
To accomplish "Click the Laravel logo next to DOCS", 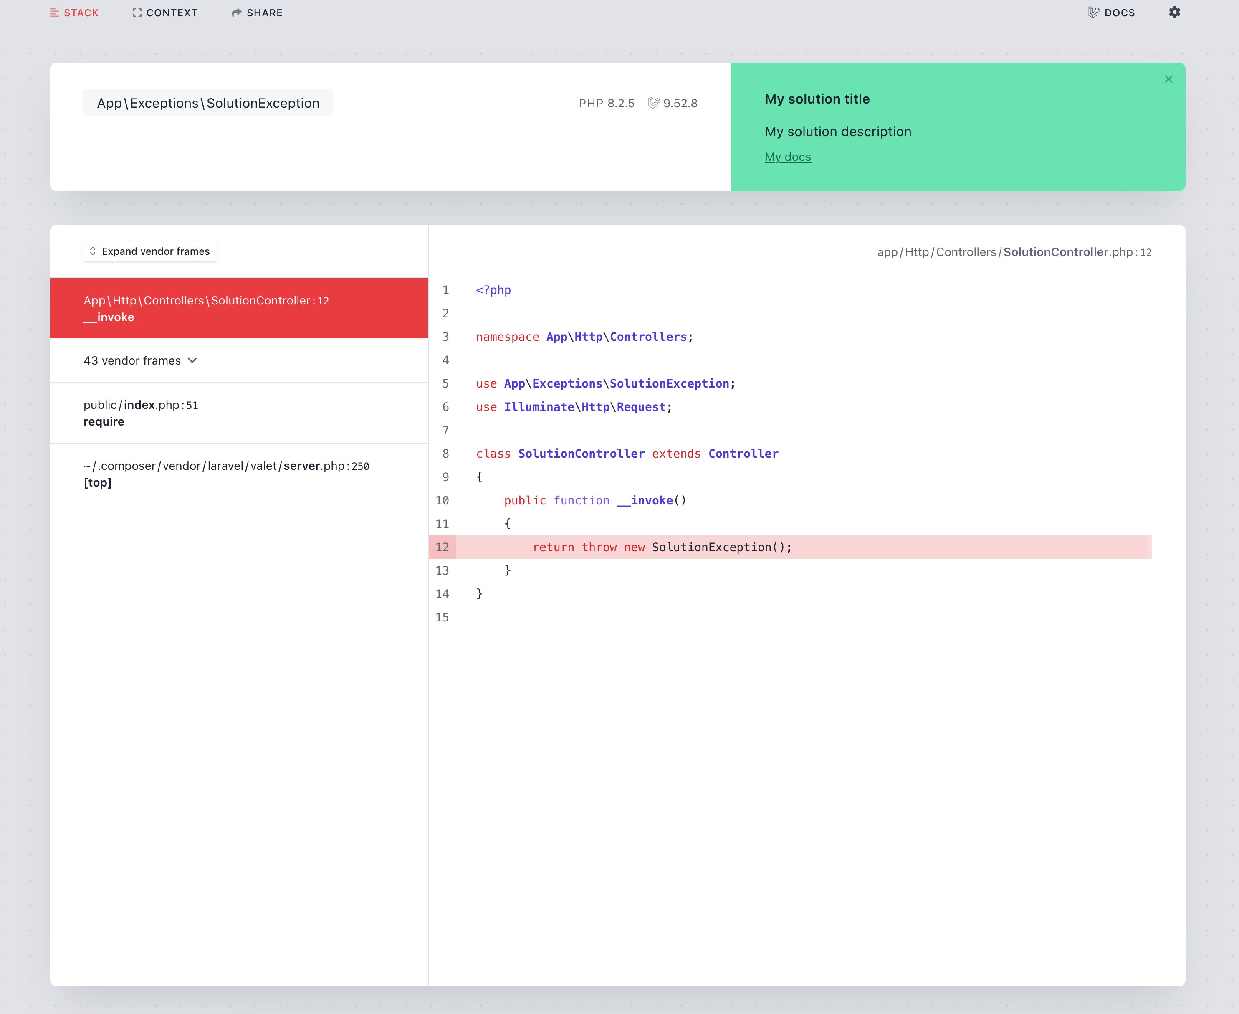I will (x=1094, y=12).
